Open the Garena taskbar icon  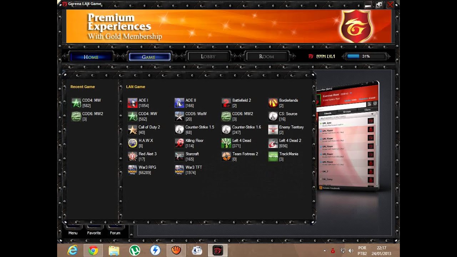218,251
